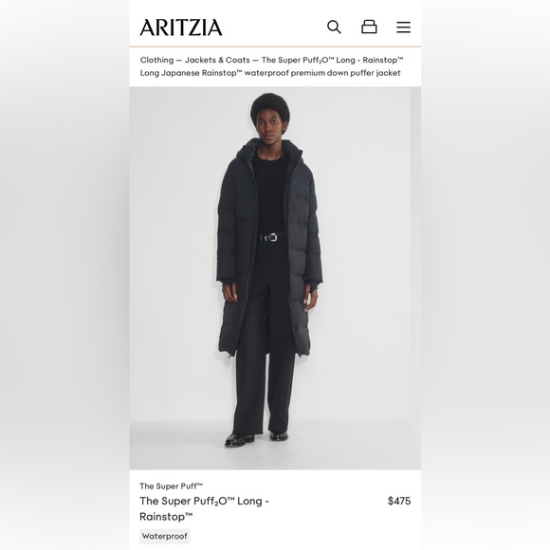550x550 pixels.
Task: Click The Super Puff™ brand label
Action: 172,486
